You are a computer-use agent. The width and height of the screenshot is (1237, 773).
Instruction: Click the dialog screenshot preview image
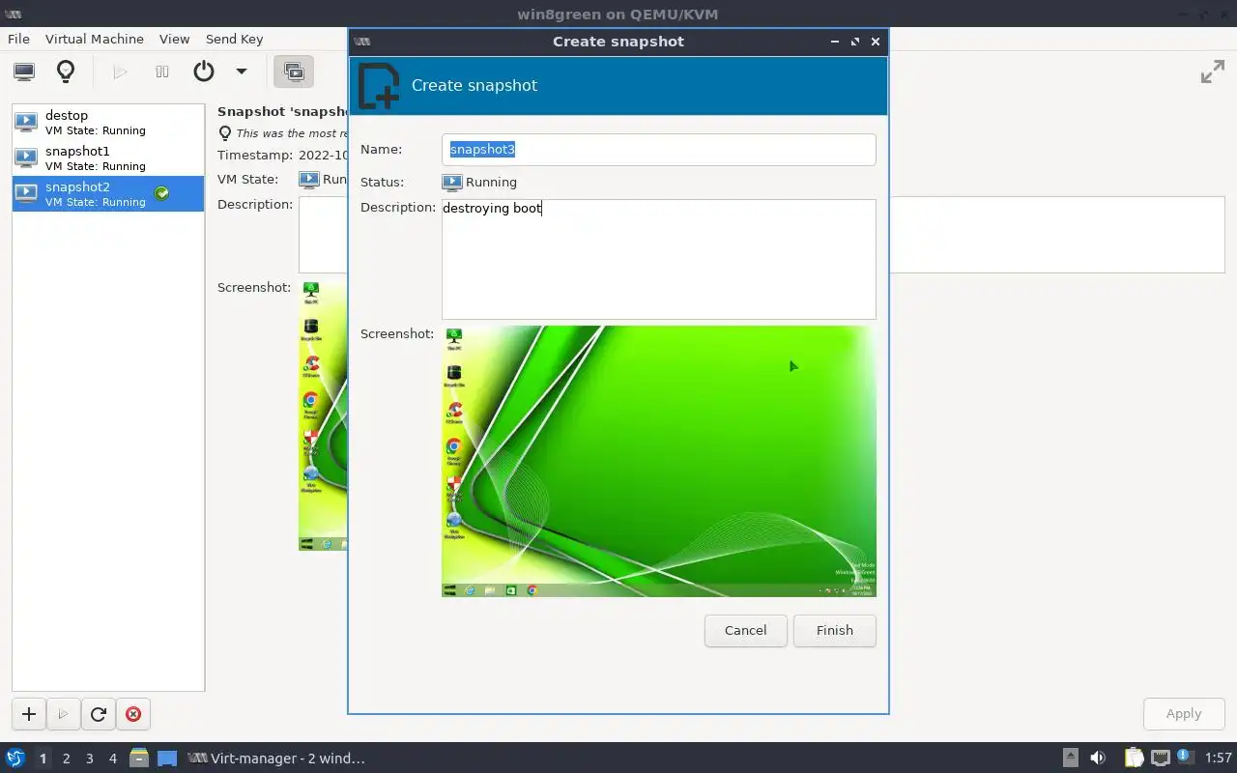(659, 461)
